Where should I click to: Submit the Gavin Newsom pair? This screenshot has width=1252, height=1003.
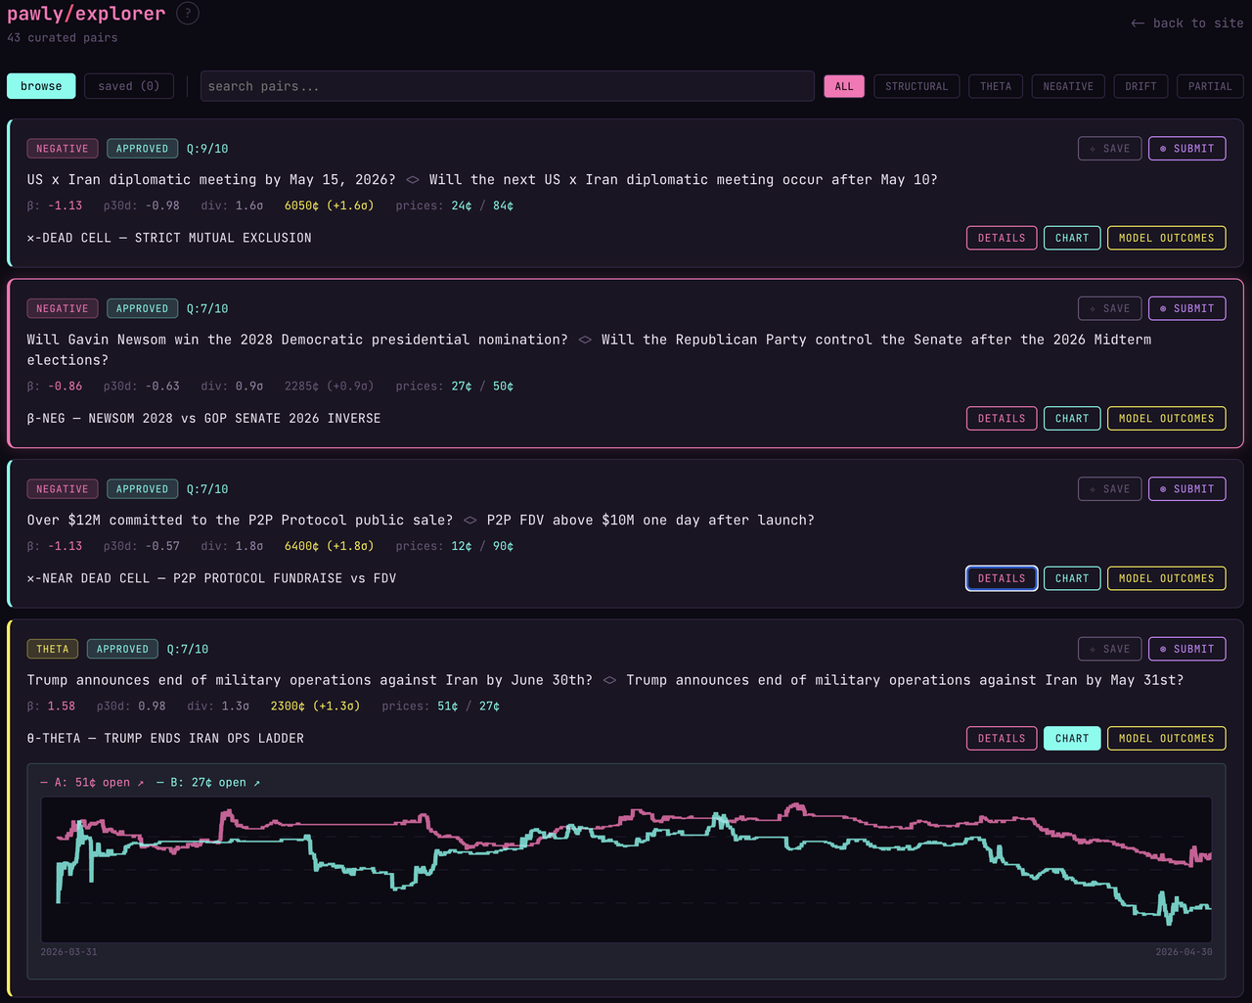click(x=1186, y=308)
